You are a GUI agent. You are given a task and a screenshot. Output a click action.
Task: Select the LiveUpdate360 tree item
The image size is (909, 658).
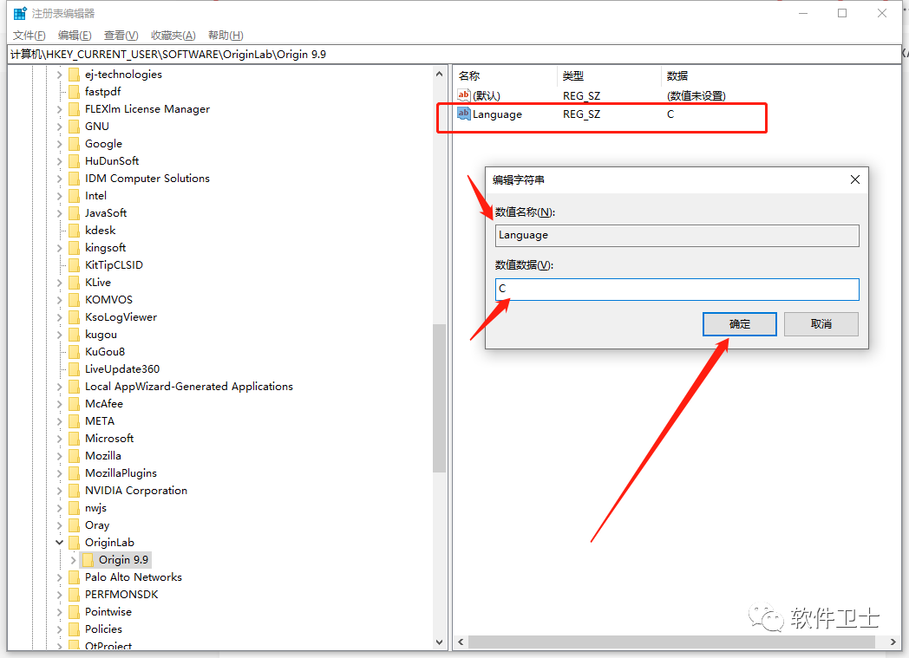tap(121, 369)
